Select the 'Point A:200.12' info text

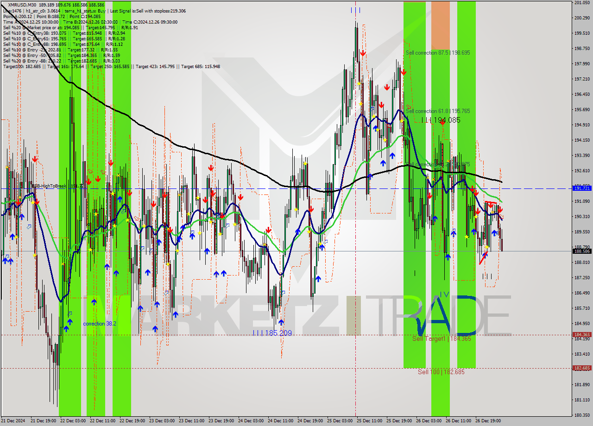[x=17, y=16]
